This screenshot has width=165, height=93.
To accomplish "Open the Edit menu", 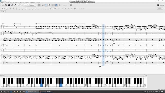I will click(7, 3).
